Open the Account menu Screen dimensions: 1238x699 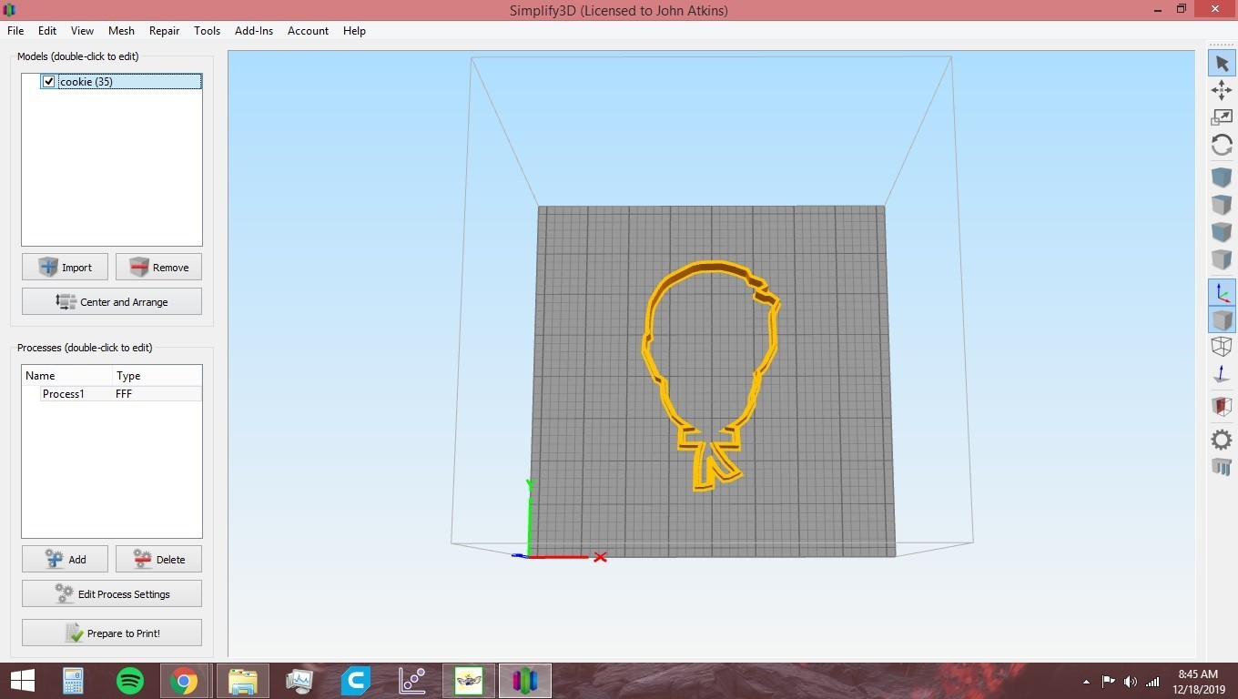pos(308,30)
